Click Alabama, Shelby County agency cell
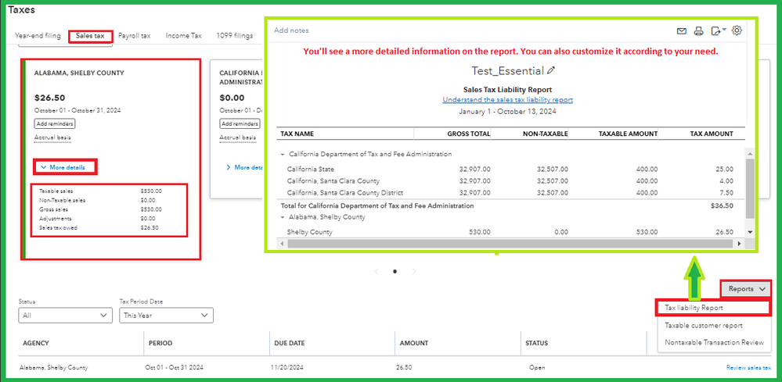Image resolution: width=782 pixels, height=382 pixels. 53,368
